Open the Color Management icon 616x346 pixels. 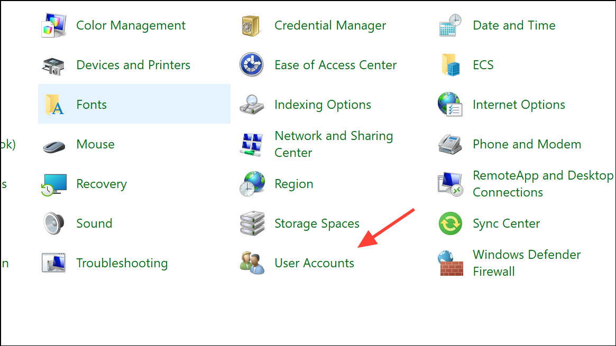click(54, 25)
